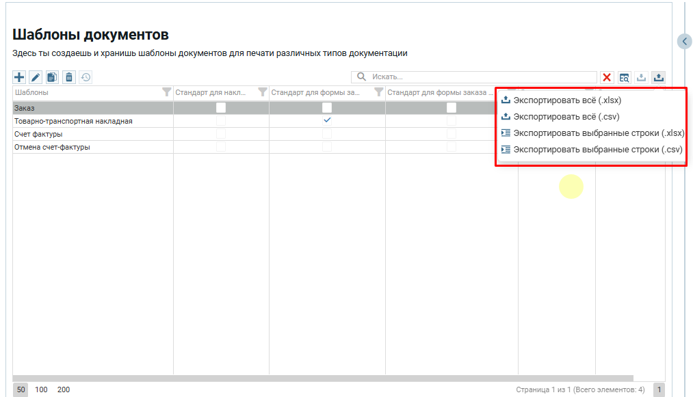Click the Искать search field
The width and height of the screenshot is (693, 397).
(479, 77)
